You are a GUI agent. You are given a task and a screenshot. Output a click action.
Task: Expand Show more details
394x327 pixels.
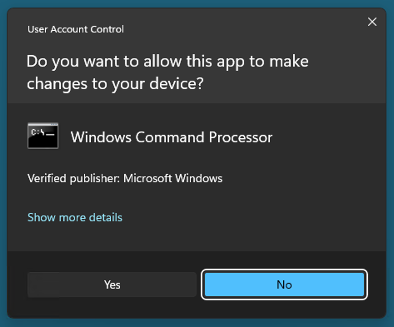tap(75, 217)
